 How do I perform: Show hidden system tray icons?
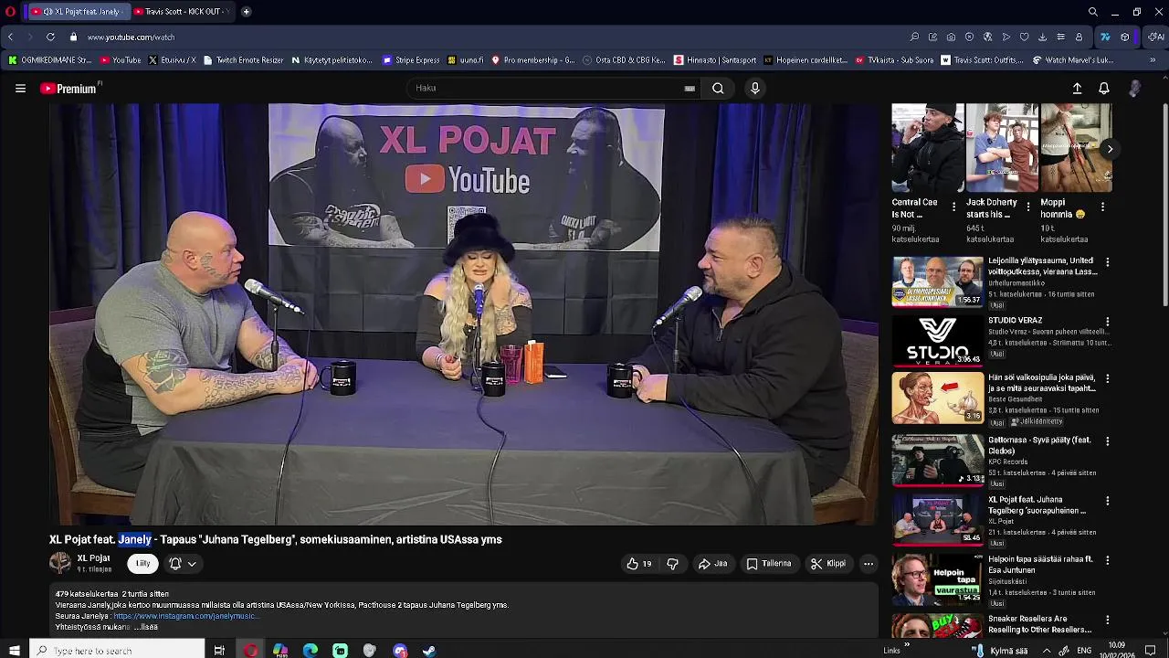(x=1047, y=651)
